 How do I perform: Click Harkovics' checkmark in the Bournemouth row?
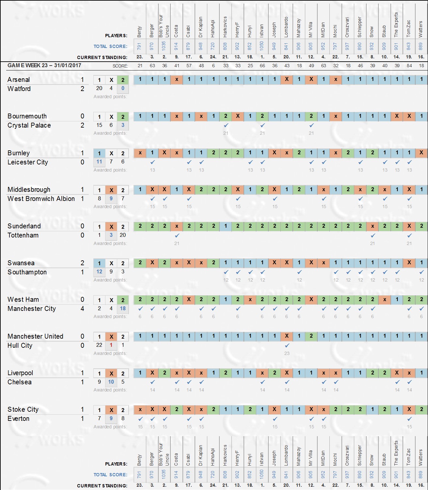[226, 125]
